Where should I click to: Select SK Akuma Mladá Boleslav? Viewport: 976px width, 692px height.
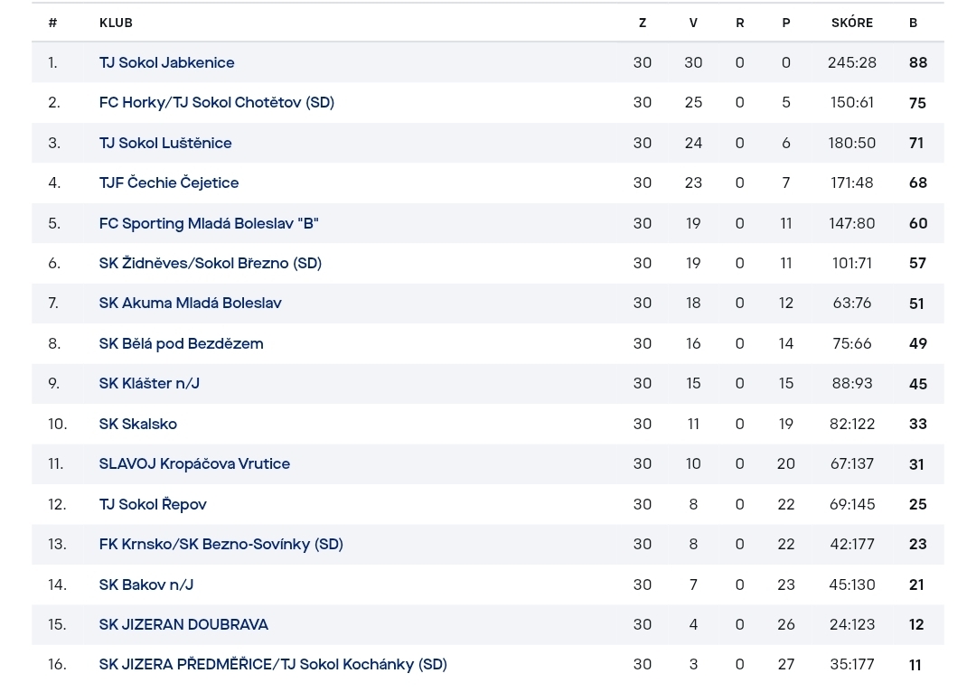[191, 303]
